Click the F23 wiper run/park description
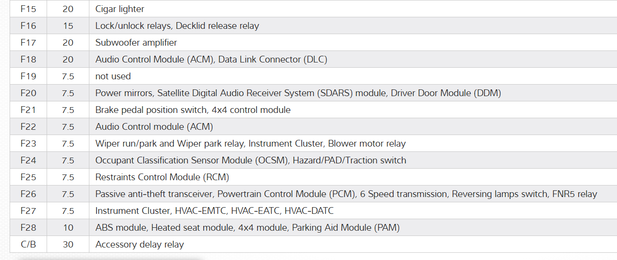 [250, 144]
